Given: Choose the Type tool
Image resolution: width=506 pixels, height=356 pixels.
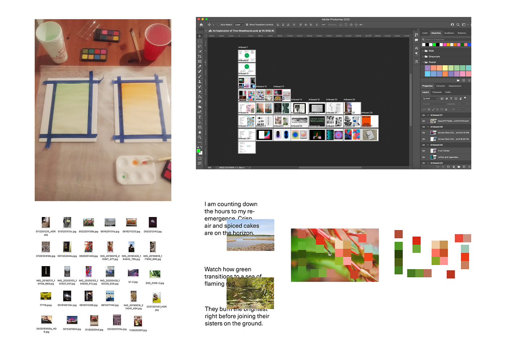Looking at the screenshot, I should pos(200,117).
